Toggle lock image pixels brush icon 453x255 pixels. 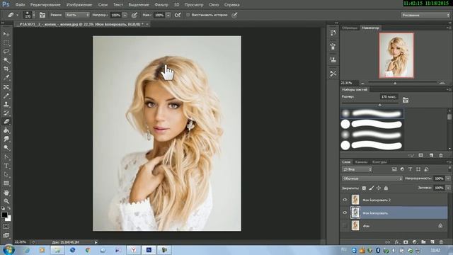click(371, 188)
